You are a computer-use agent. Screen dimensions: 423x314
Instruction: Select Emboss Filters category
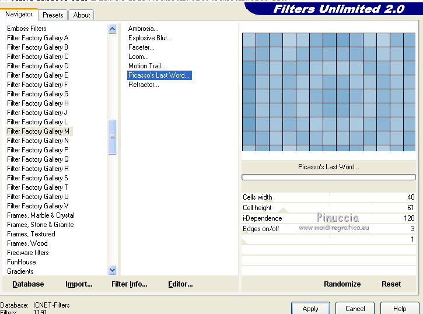(x=27, y=29)
